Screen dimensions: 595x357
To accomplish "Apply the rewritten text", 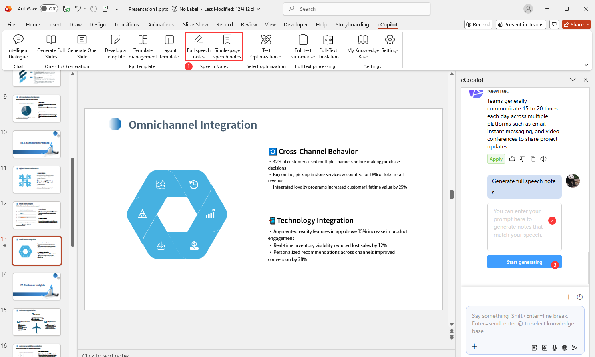I will [x=496, y=159].
